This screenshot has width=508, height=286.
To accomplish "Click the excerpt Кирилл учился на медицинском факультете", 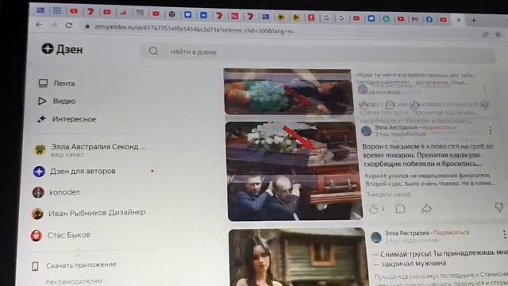I will 429,180.
